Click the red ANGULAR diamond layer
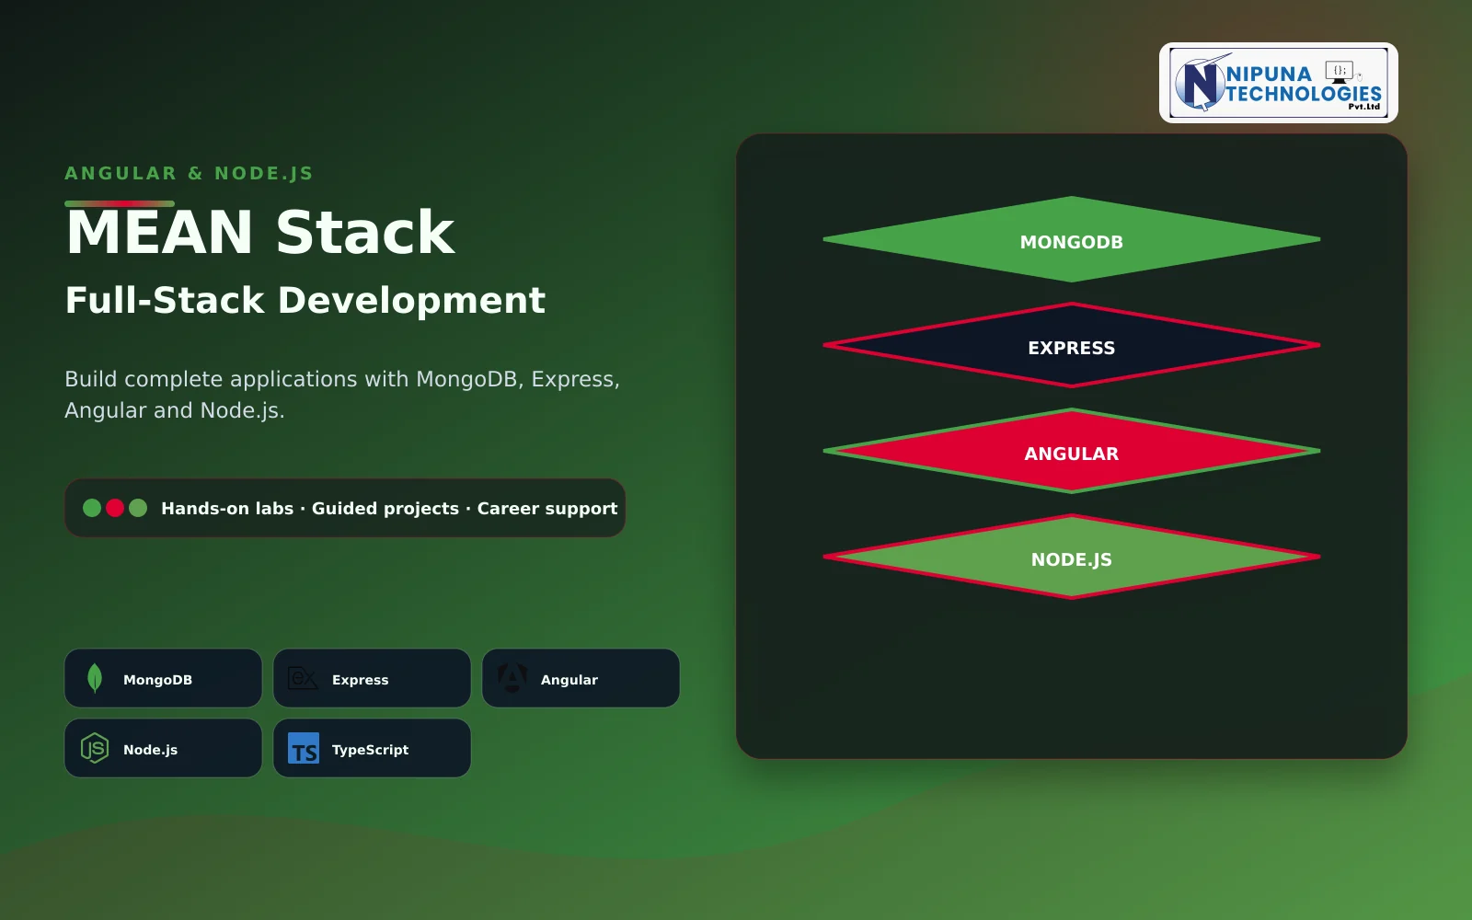Image resolution: width=1472 pixels, height=920 pixels. coord(1072,451)
